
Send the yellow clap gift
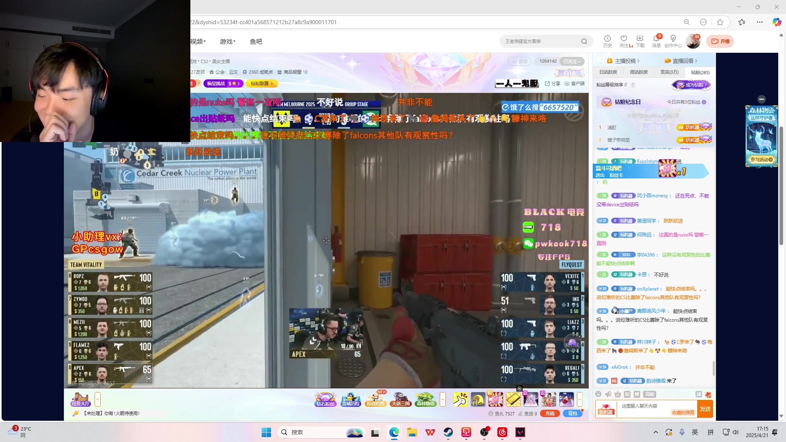pyautogui.click(x=461, y=399)
